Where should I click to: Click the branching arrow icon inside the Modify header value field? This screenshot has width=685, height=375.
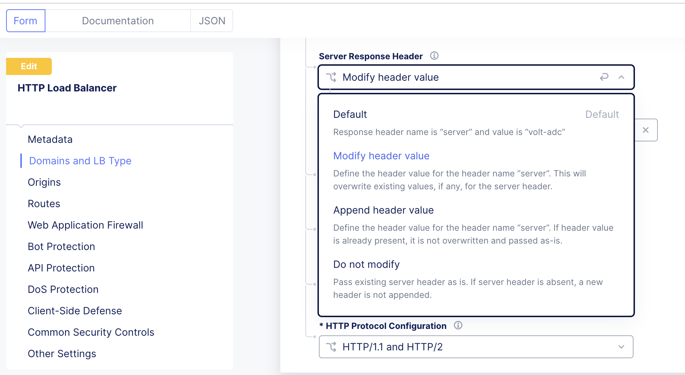click(x=332, y=77)
